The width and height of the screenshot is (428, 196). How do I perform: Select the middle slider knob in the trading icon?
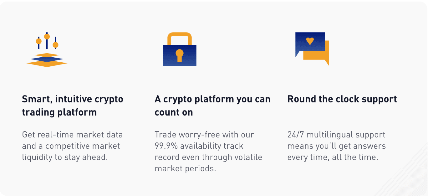47,37
